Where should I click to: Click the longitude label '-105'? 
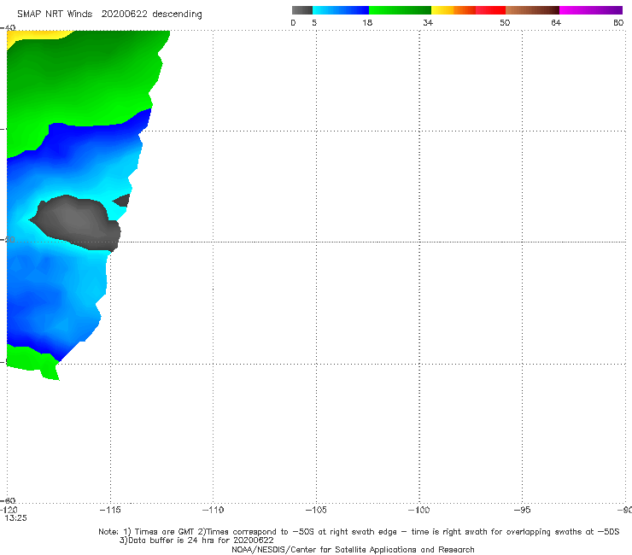click(x=316, y=510)
